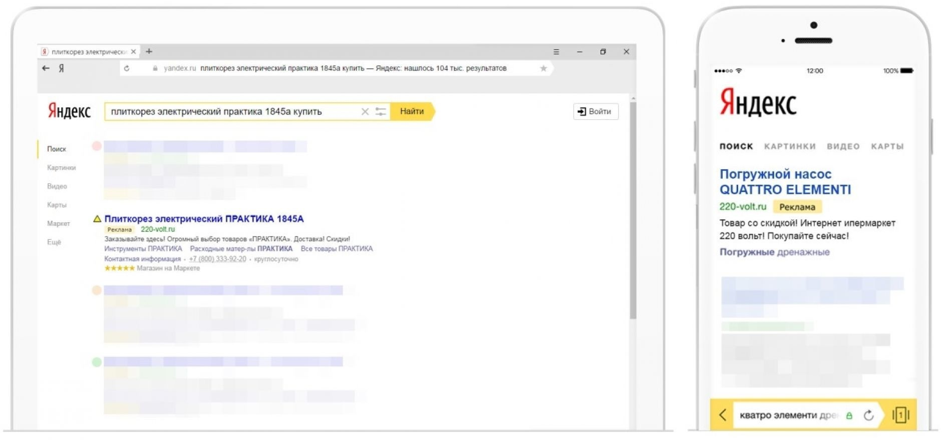Open 'Плиткорез электрический ПРАКТИКА 1845А' ad title

tap(204, 219)
